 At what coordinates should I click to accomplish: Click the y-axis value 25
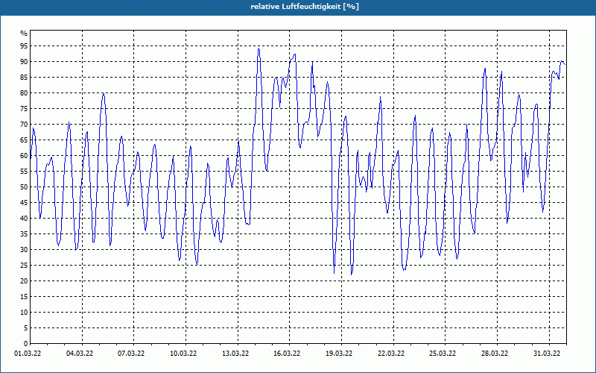pos(24,266)
